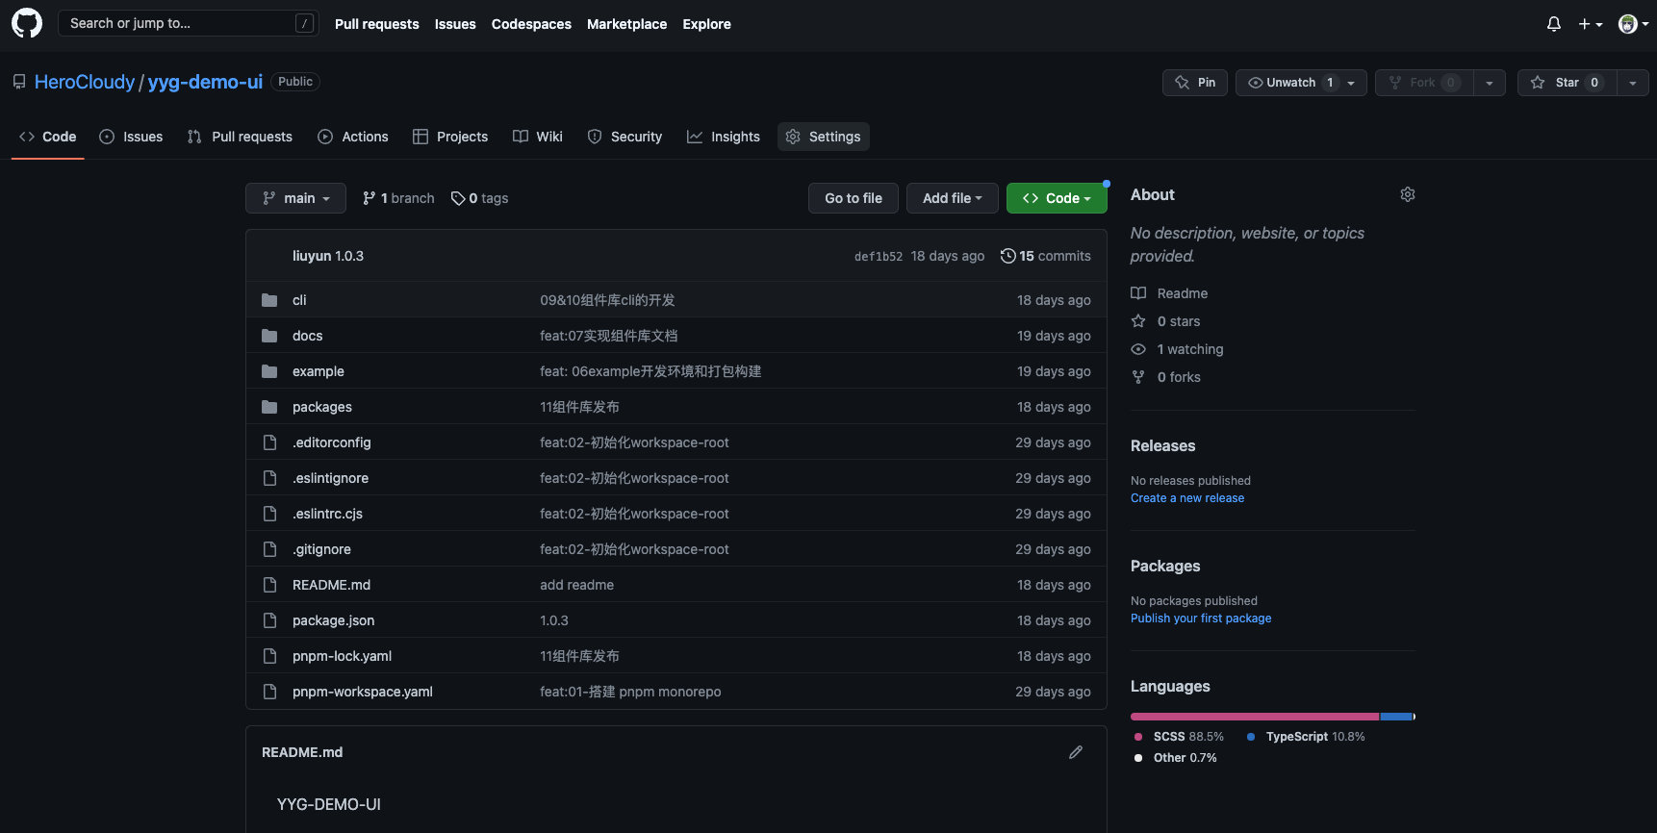Open Explore in top navigation

point(707,24)
